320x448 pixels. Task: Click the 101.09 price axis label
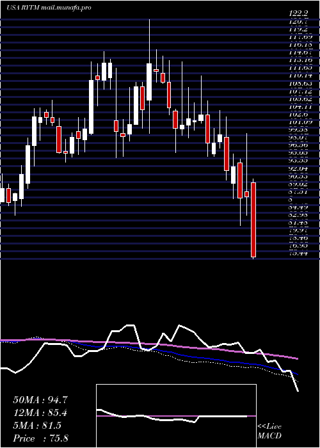300,122
